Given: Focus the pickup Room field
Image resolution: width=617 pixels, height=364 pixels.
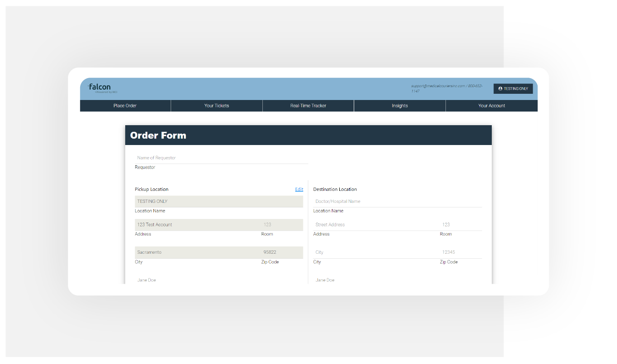Looking at the screenshot, I should coord(282,225).
